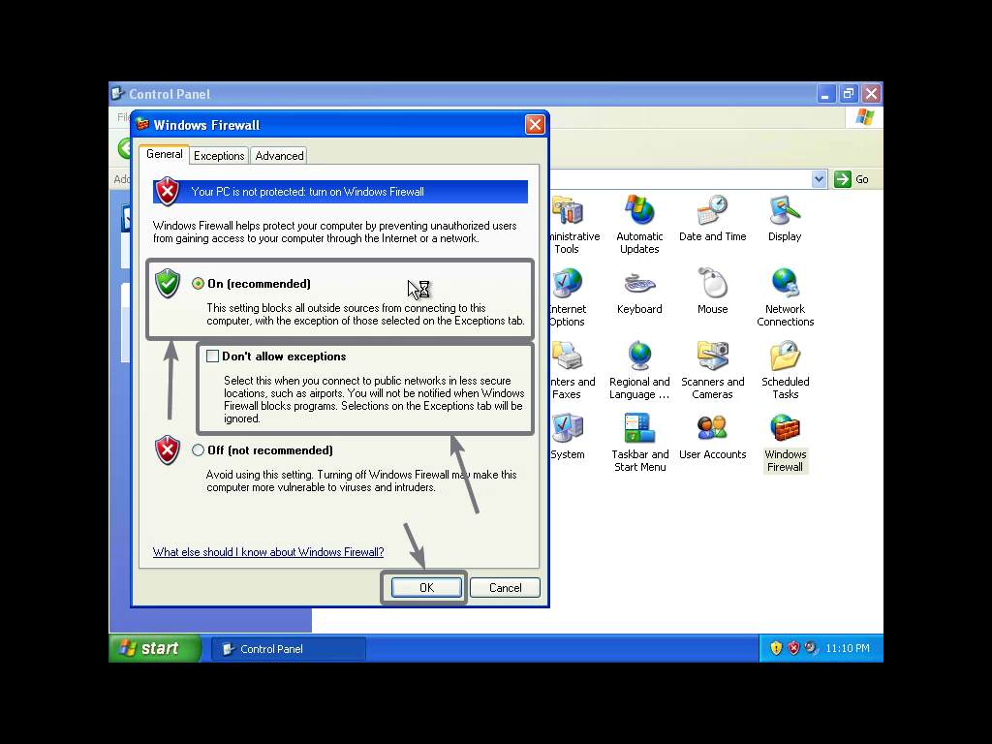Select the On (recommended) radio button
The height and width of the screenshot is (744, 992).
point(198,284)
